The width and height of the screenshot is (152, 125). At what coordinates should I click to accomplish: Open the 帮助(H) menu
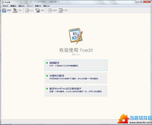(x=46, y=6)
